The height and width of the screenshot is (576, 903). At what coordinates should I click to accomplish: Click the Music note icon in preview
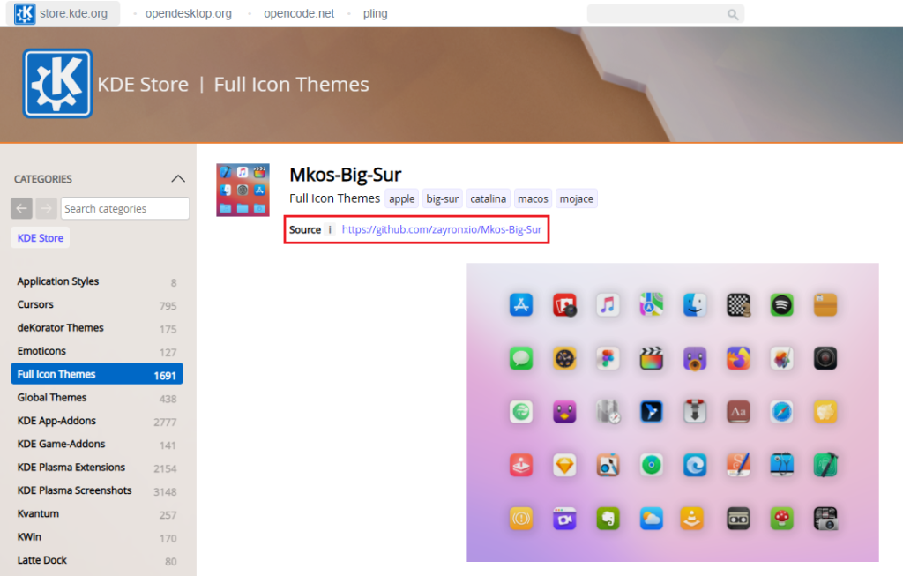coord(608,304)
